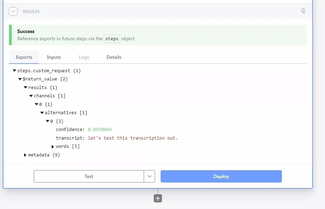Viewport: 325px width, 209px height.
Task: Open the Inputs tab
Action: click(x=54, y=57)
